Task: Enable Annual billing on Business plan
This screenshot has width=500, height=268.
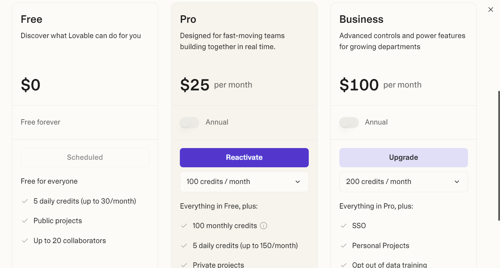Action: click(349, 122)
